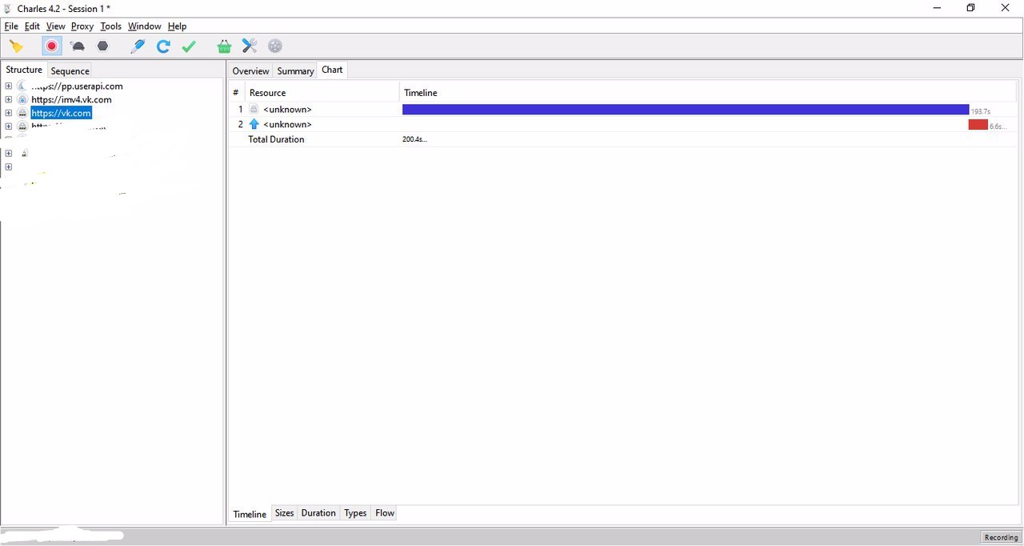Click the Resource column header
Image resolution: width=1024 pixels, height=546 pixels.
point(268,93)
